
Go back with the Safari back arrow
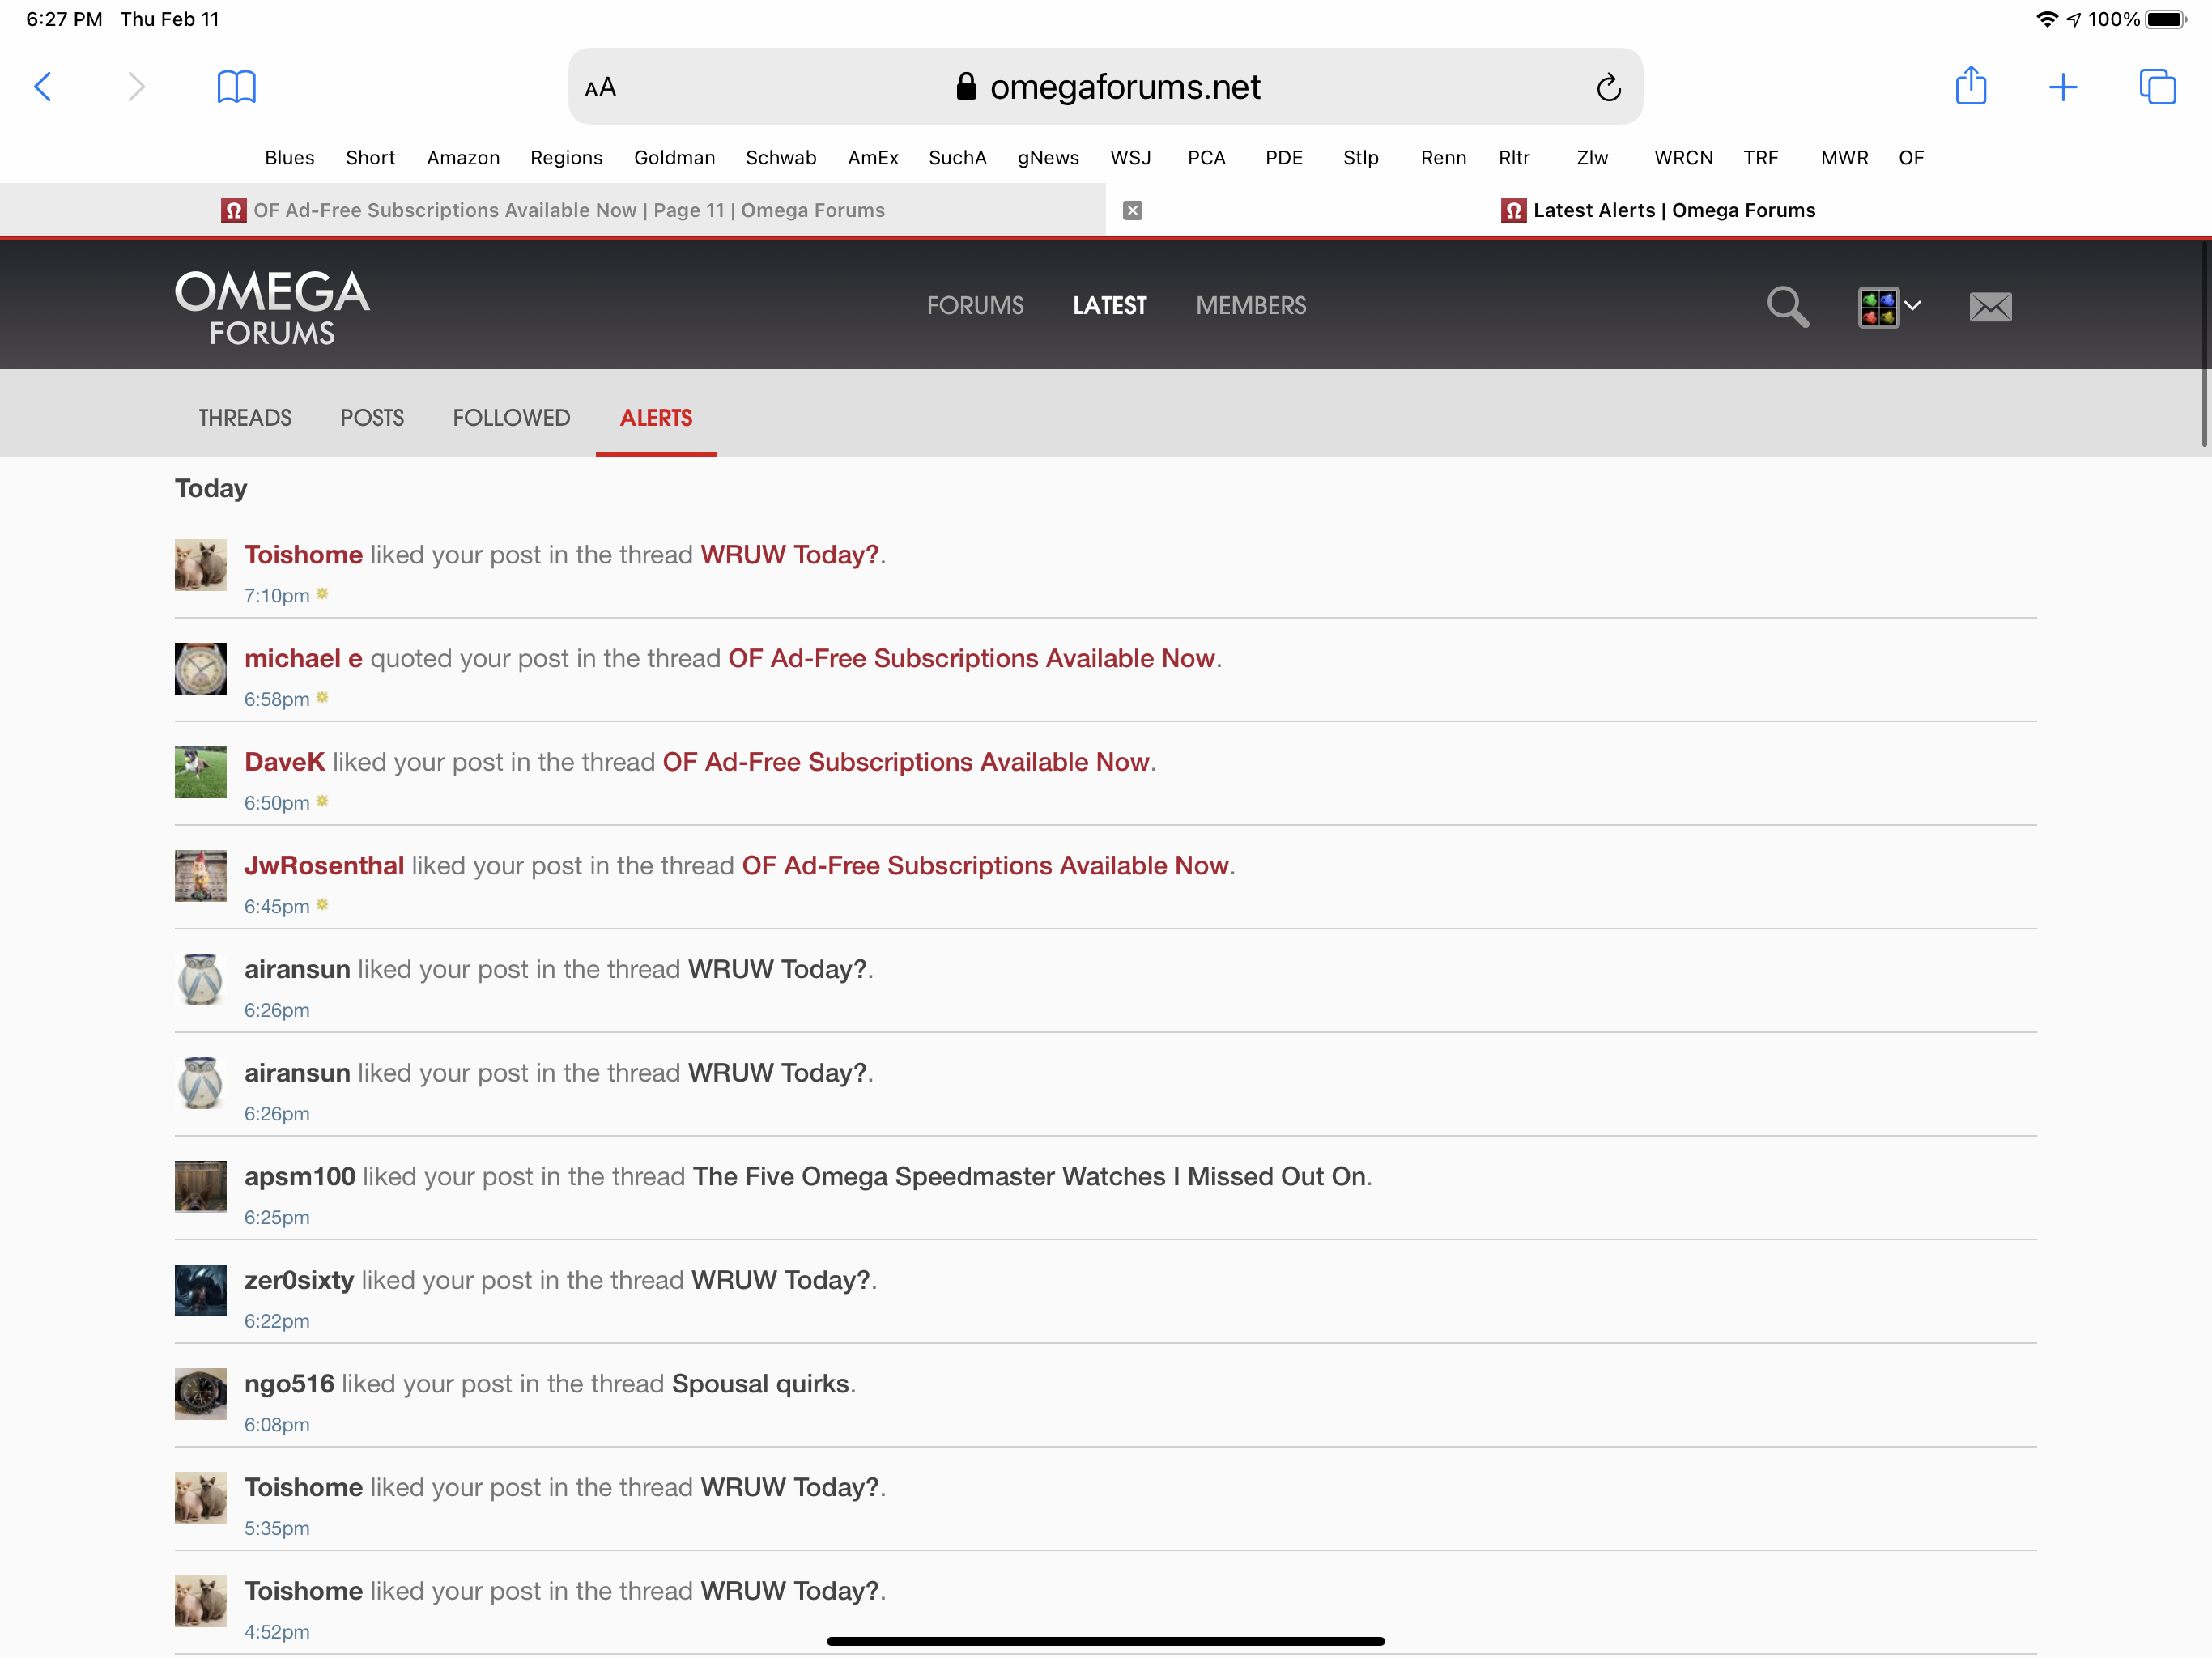42,87
